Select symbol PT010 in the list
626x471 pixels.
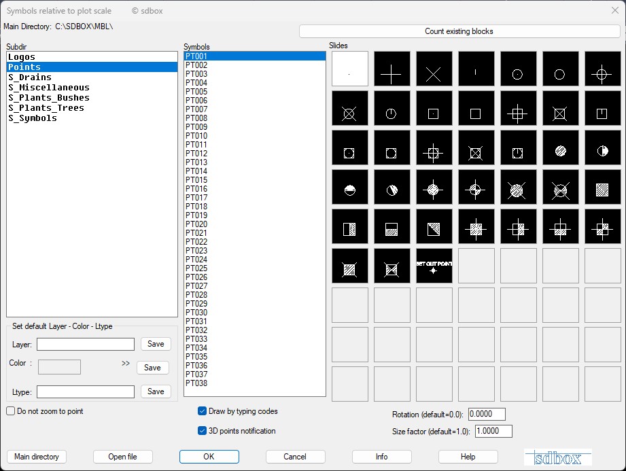click(255, 136)
